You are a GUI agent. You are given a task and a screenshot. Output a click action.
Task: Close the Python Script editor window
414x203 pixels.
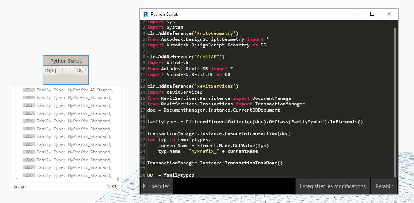[389, 14]
